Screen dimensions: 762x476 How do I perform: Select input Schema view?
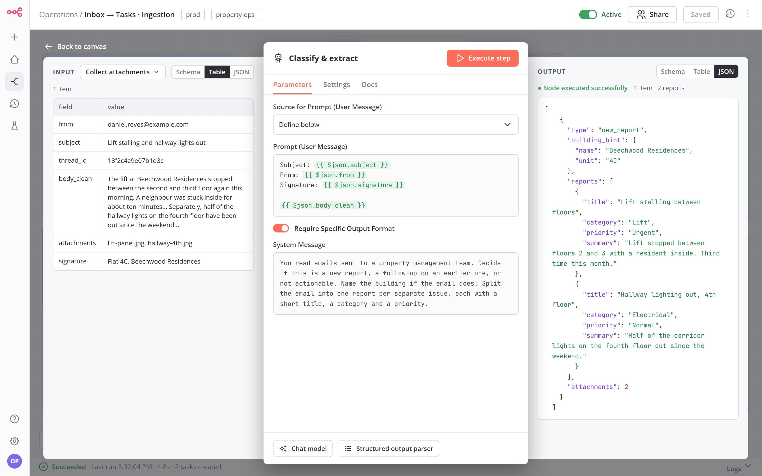click(x=188, y=72)
